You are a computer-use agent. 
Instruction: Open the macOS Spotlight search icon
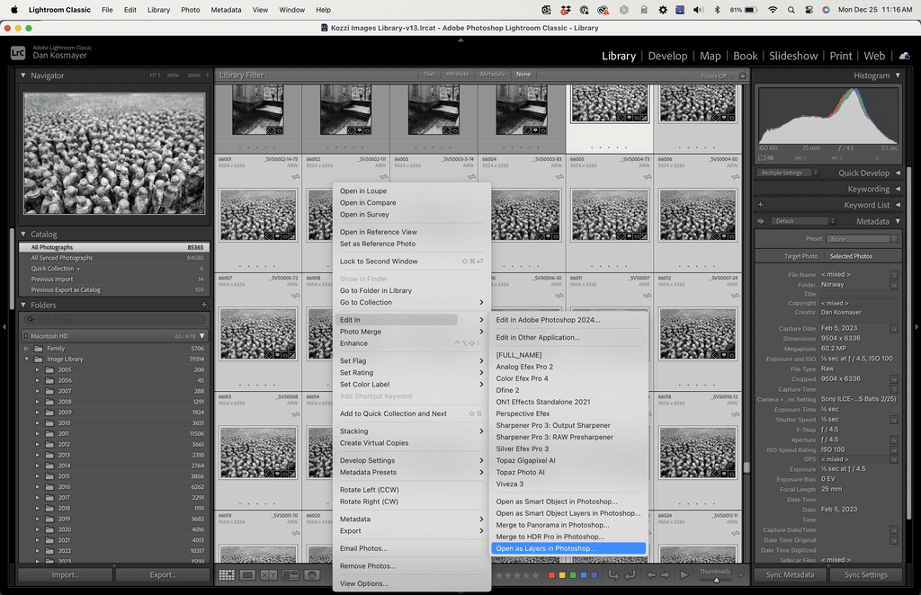791,10
